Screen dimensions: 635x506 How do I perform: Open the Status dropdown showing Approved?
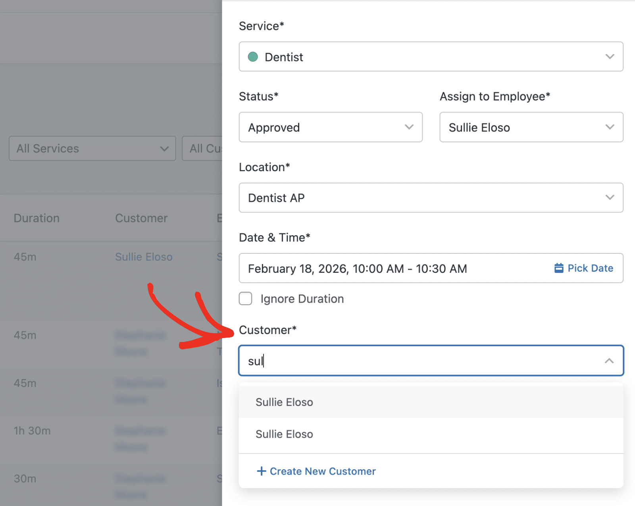coord(331,127)
